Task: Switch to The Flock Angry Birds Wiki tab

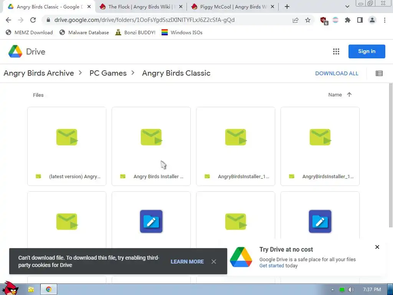Action: coord(140,7)
